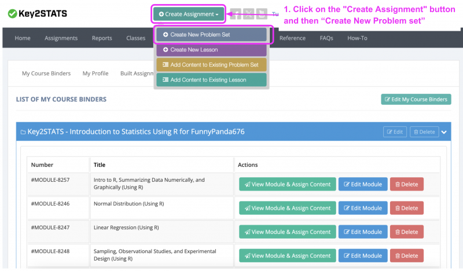Image resolution: width=463 pixels, height=271 pixels.
Task: Click #MODULE-8247 number cell
Action: (x=50, y=228)
